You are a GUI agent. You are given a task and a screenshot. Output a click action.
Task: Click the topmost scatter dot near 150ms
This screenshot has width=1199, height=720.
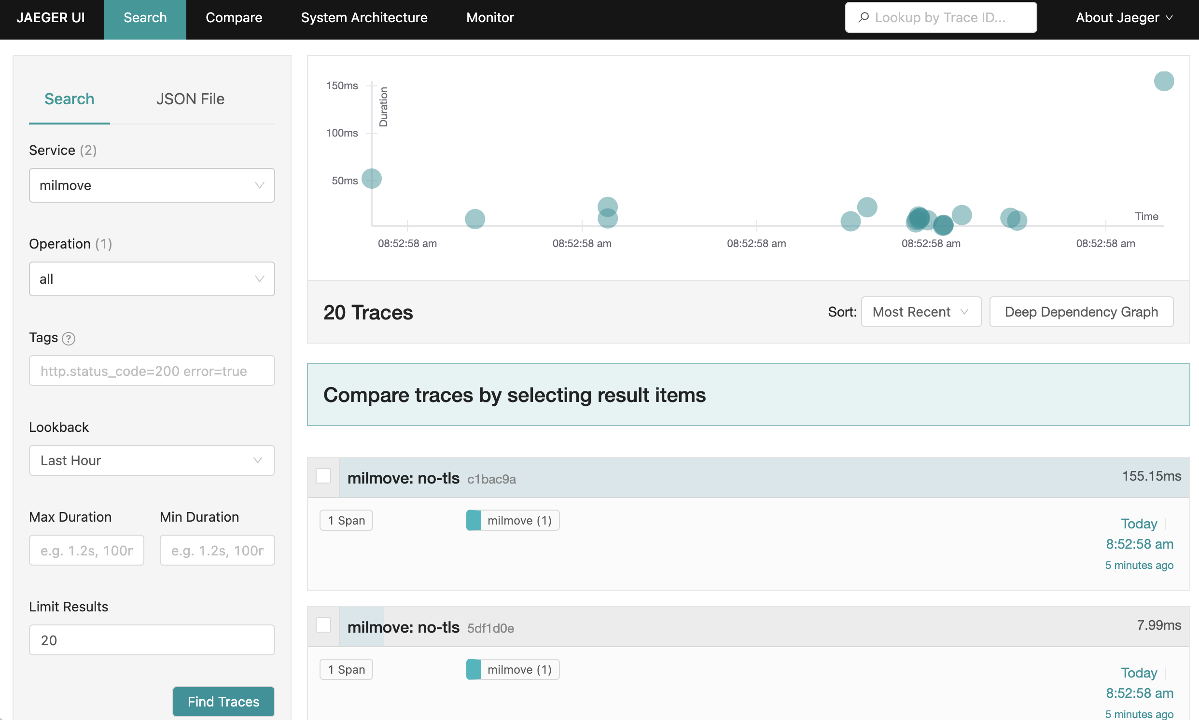tap(1163, 81)
